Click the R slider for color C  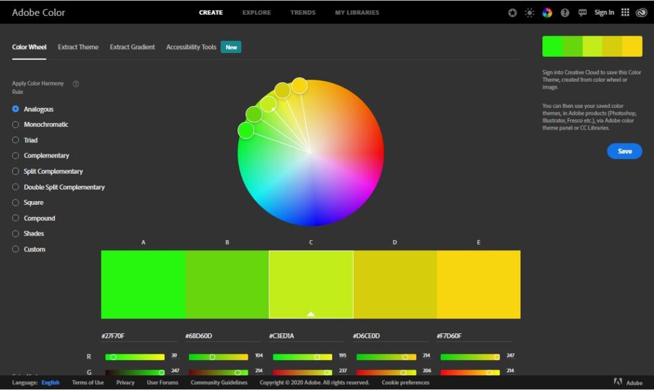pos(302,357)
